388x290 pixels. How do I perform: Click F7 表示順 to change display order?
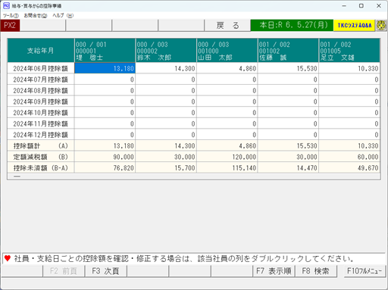(x=274, y=271)
